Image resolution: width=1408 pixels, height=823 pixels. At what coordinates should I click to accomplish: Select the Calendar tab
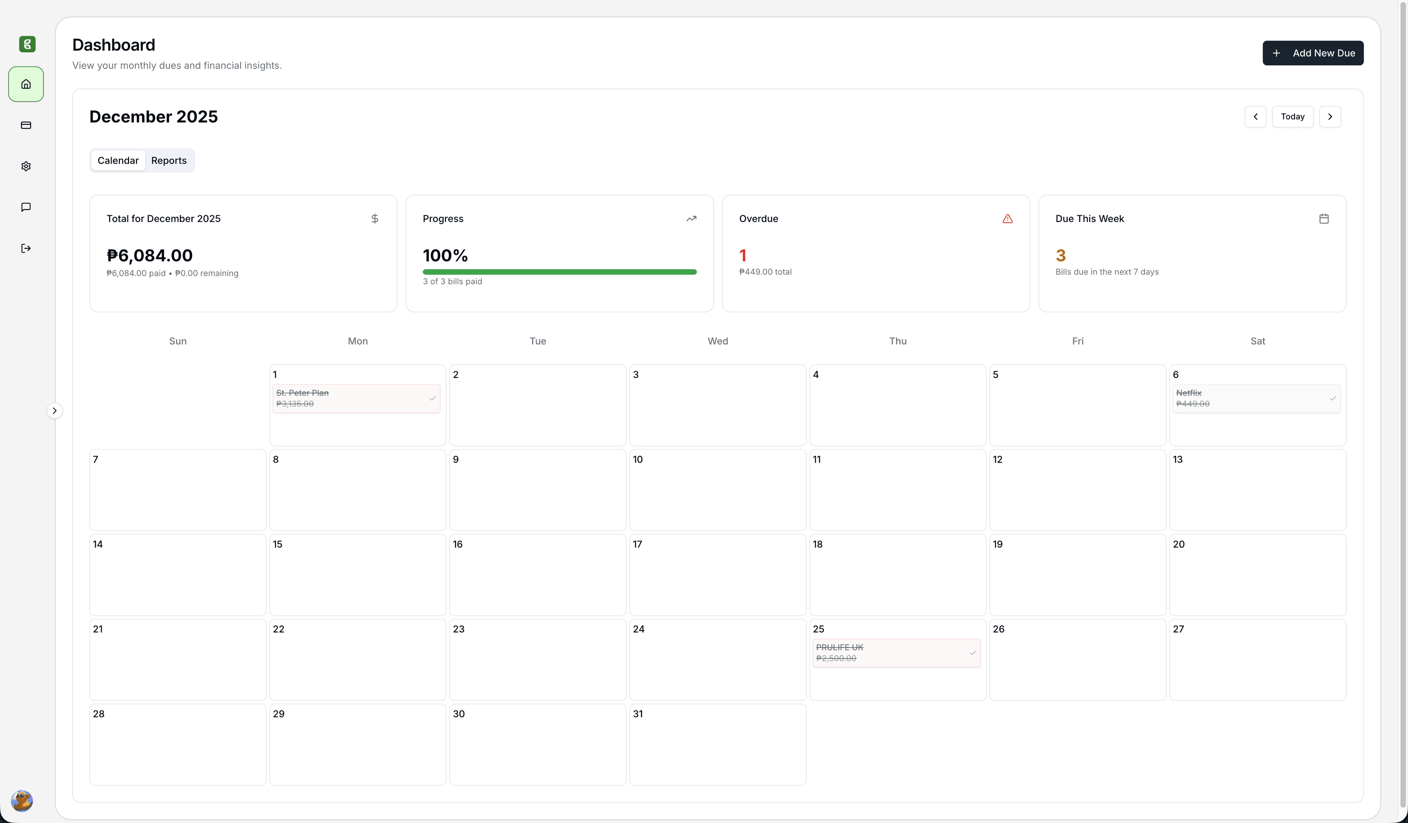[118, 161]
